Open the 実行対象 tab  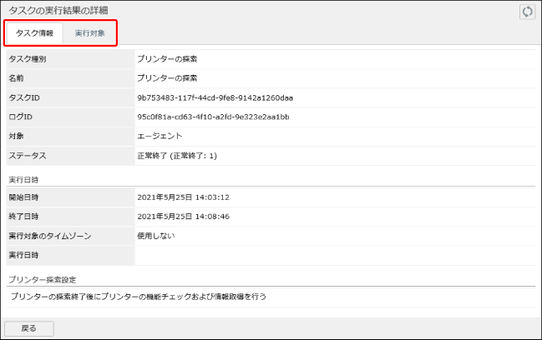tap(89, 34)
